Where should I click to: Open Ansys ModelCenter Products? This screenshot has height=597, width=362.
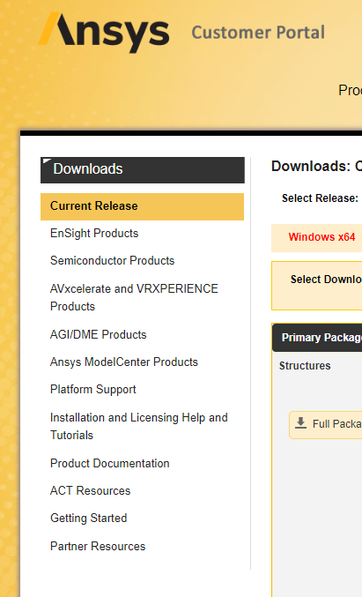124,362
